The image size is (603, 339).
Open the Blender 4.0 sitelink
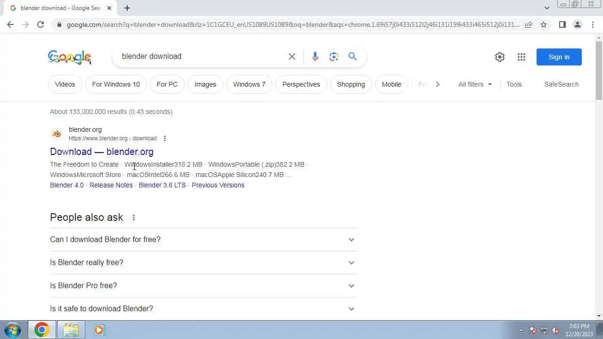pyautogui.click(x=67, y=185)
